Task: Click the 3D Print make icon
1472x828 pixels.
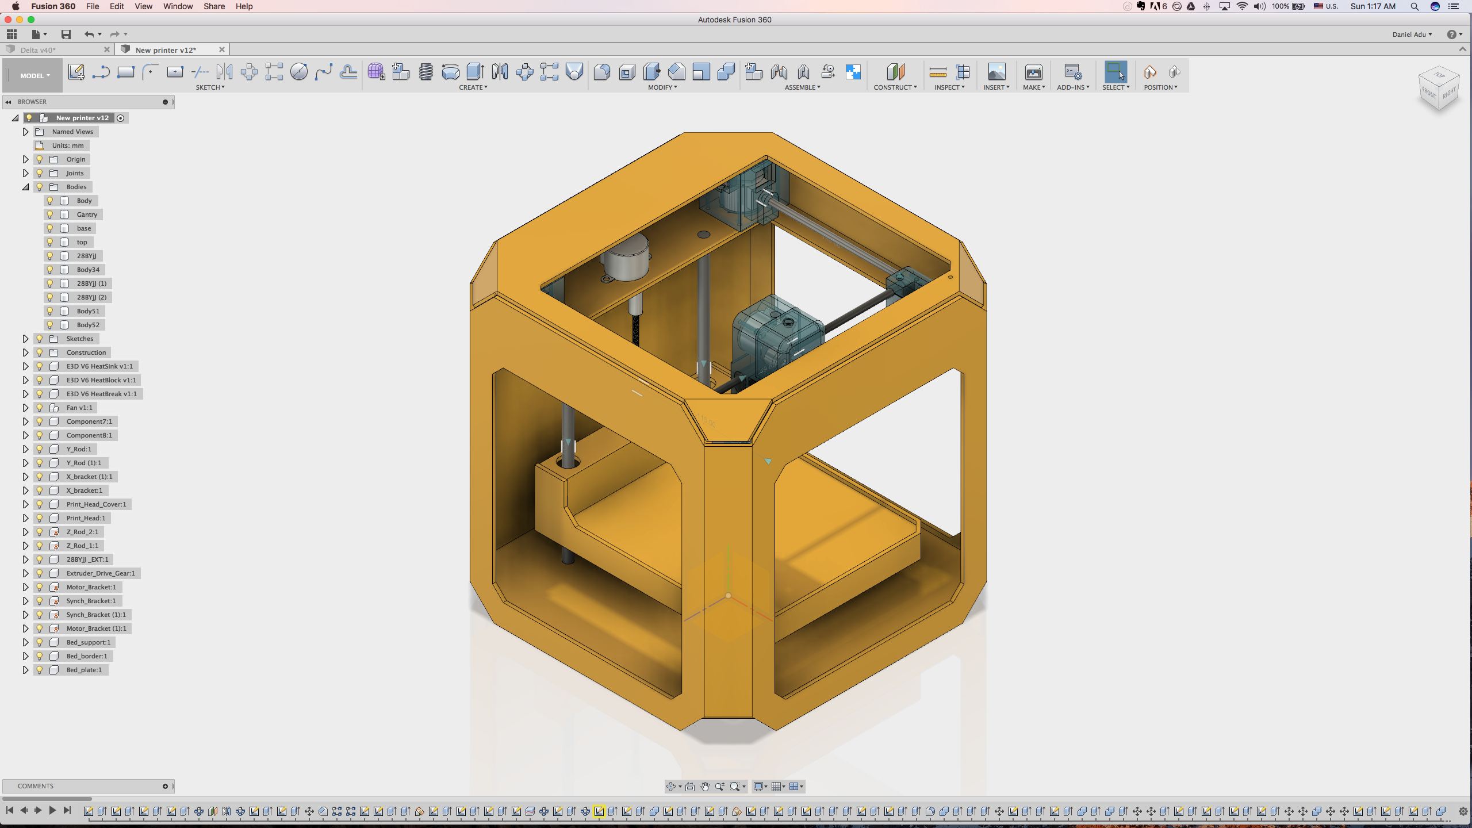Action: [1033, 72]
